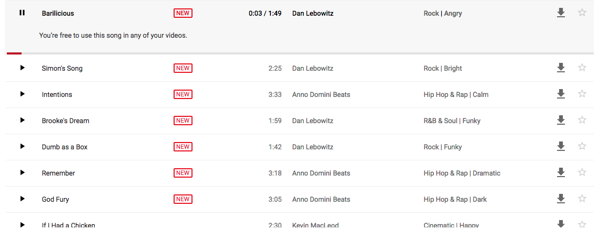597x240 pixels.
Task: Star God Fury as a favorite
Action: click(x=582, y=198)
